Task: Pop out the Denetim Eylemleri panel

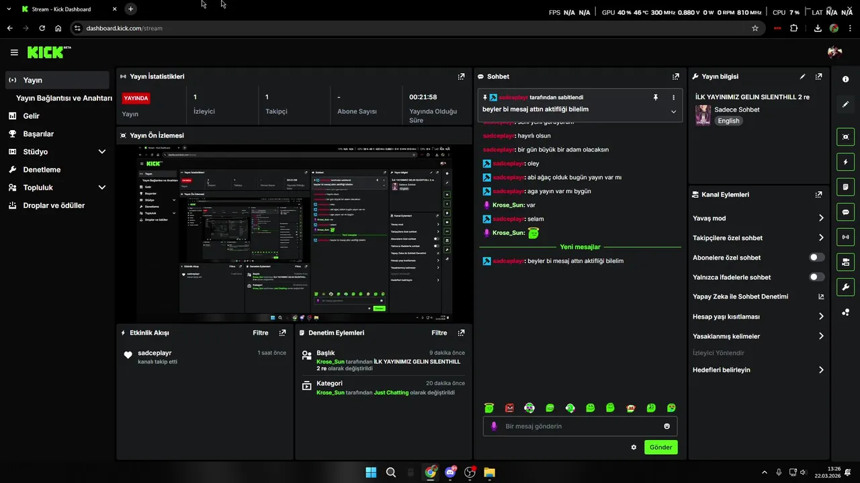Action: pyautogui.click(x=461, y=333)
